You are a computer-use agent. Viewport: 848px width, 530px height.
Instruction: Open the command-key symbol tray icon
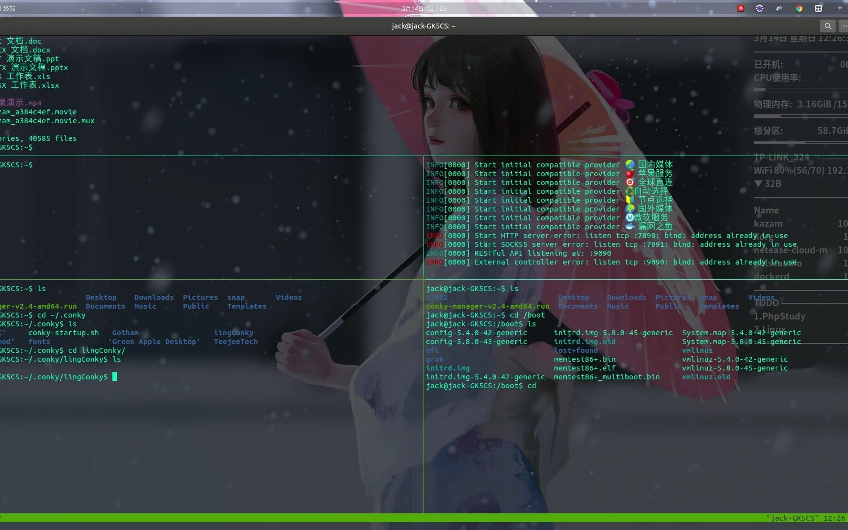pyautogui.click(x=819, y=8)
